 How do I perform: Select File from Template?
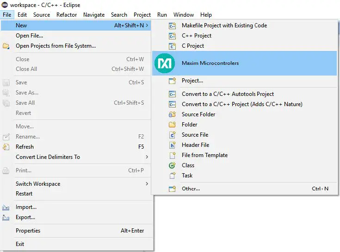[244, 155]
